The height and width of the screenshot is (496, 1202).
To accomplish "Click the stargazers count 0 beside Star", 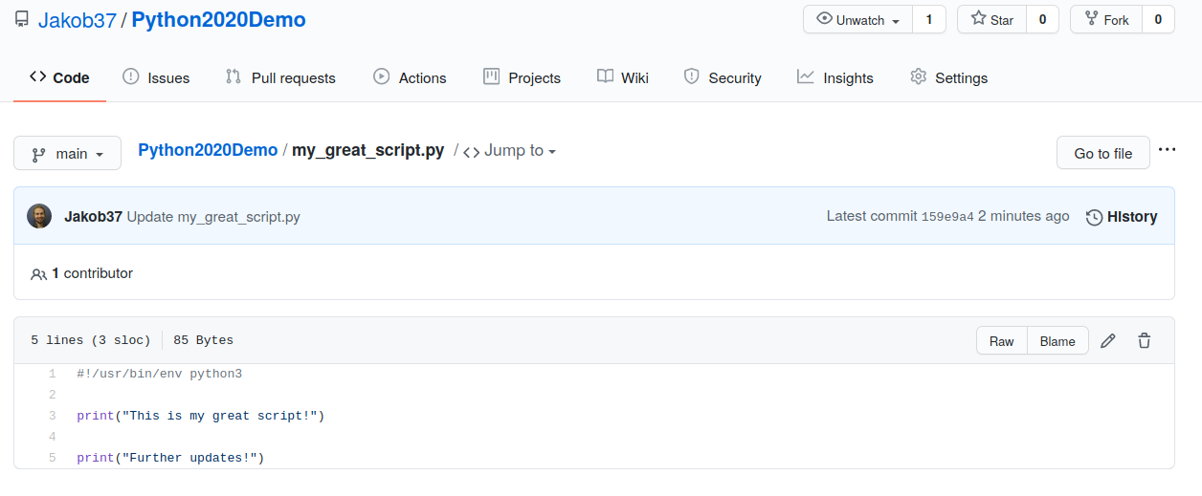I will [1042, 19].
